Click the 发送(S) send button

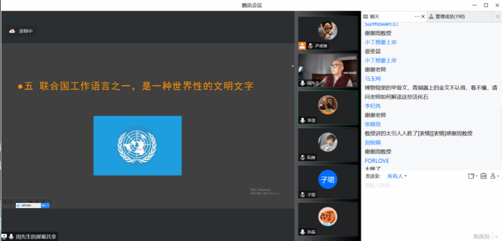[481, 236]
